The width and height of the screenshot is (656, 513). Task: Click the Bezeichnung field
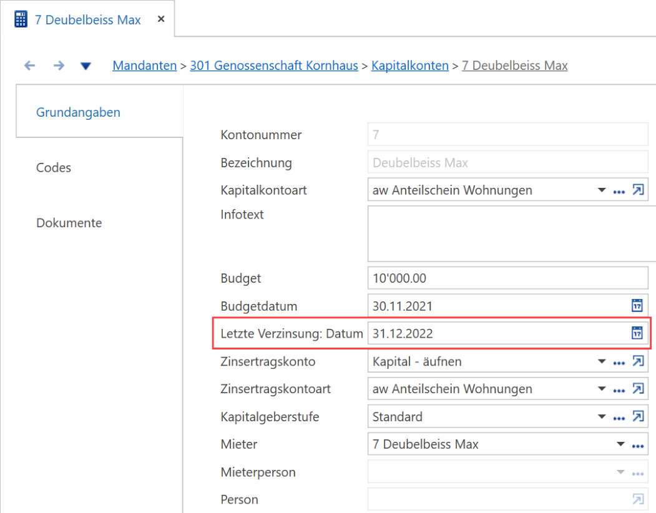[508, 162]
